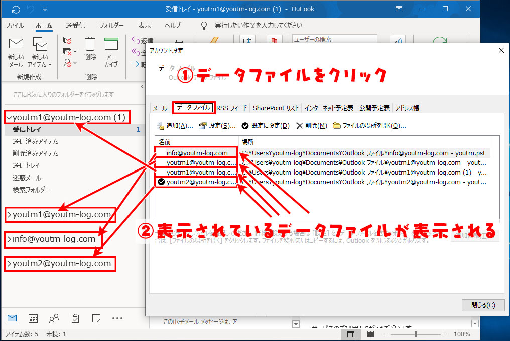Select the info@youtm-log.com data file row
Image resolution: width=510 pixels, height=341 pixels.
(322, 153)
